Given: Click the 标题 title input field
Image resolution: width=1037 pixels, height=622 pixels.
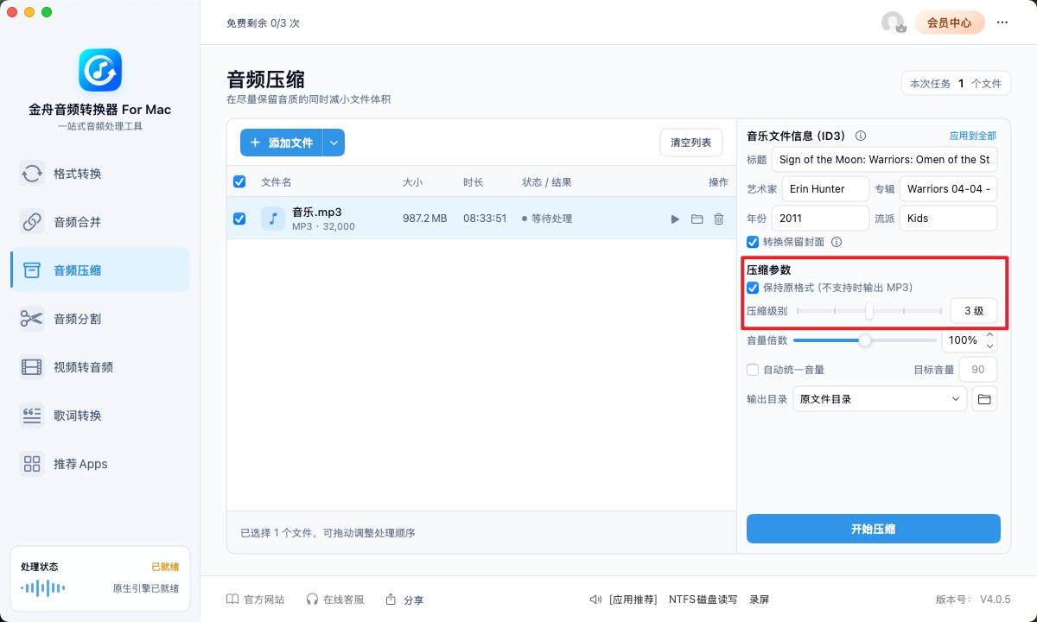Looking at the screenshot, I should pos(884,160).
